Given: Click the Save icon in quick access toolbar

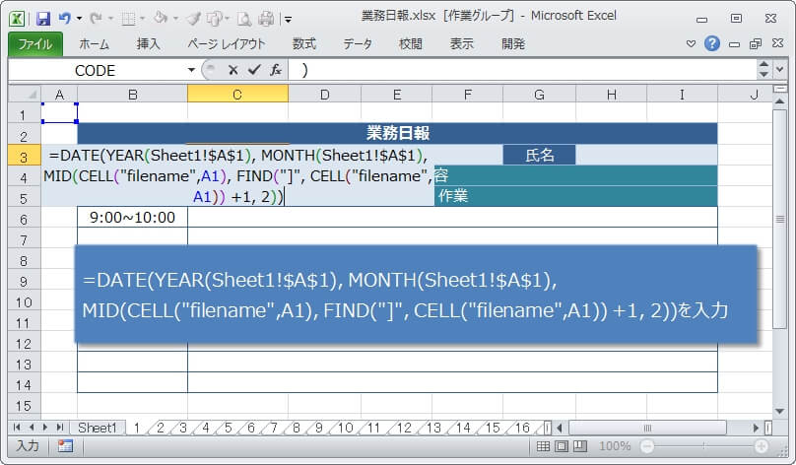Looking at the screenshot, I should [x=42, y=18].
